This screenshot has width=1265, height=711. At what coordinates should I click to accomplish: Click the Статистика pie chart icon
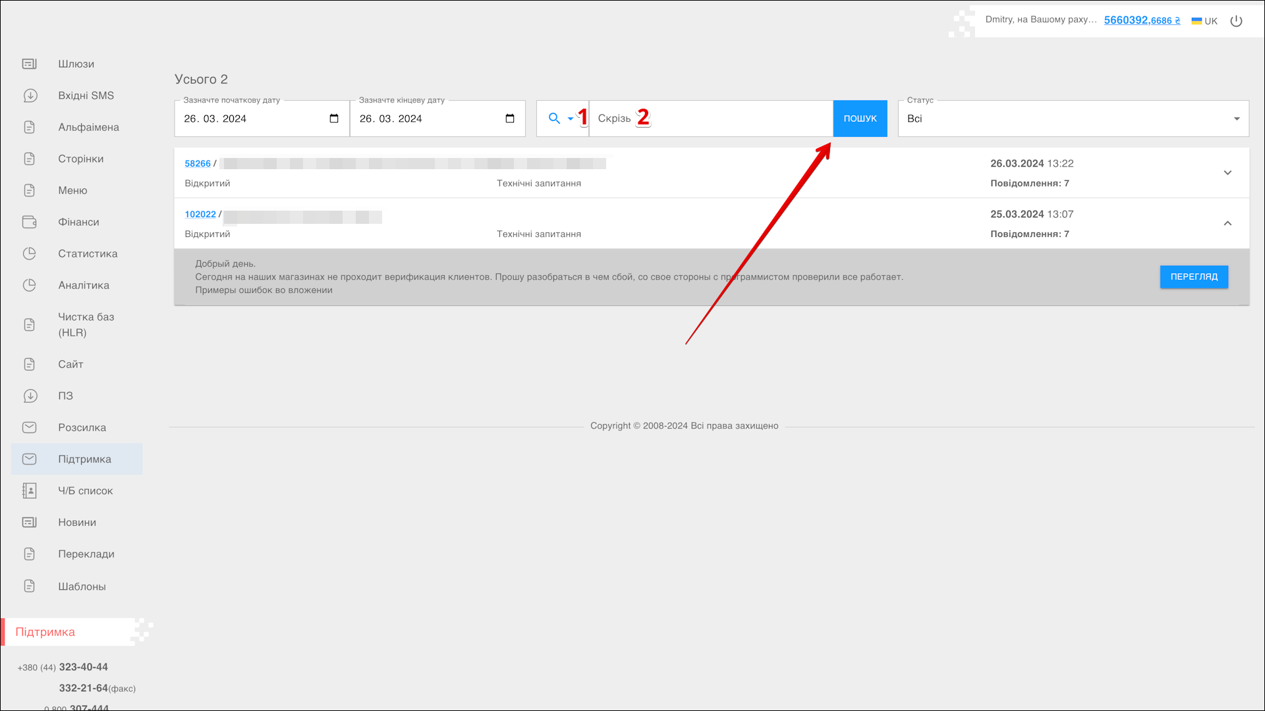(x=30, y=253)
